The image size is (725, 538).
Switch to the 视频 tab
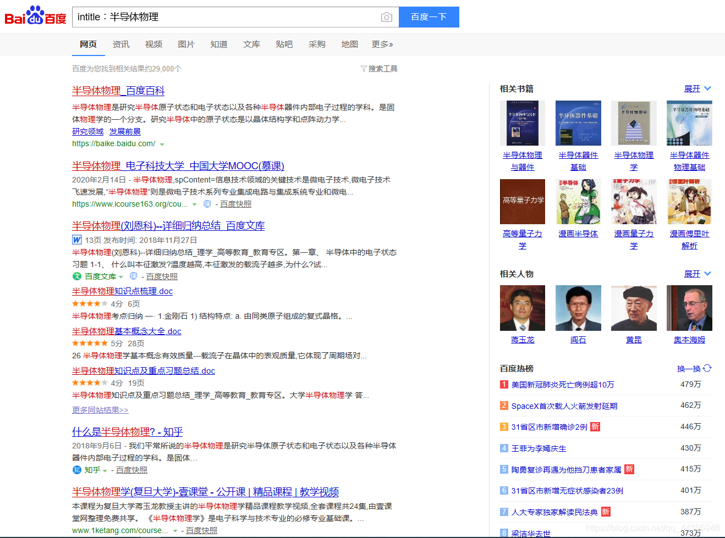(x=153, y=44)
